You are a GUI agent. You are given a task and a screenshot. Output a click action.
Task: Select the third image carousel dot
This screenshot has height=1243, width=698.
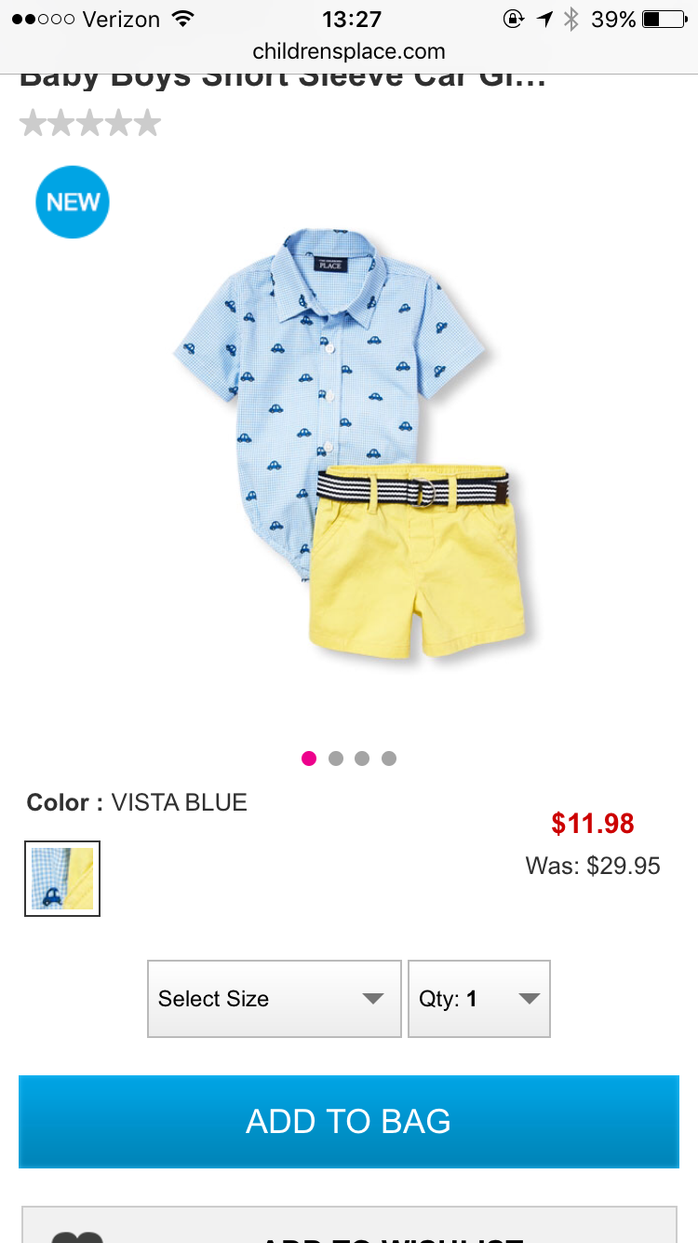pyautogui.click(x=362, y=758)
